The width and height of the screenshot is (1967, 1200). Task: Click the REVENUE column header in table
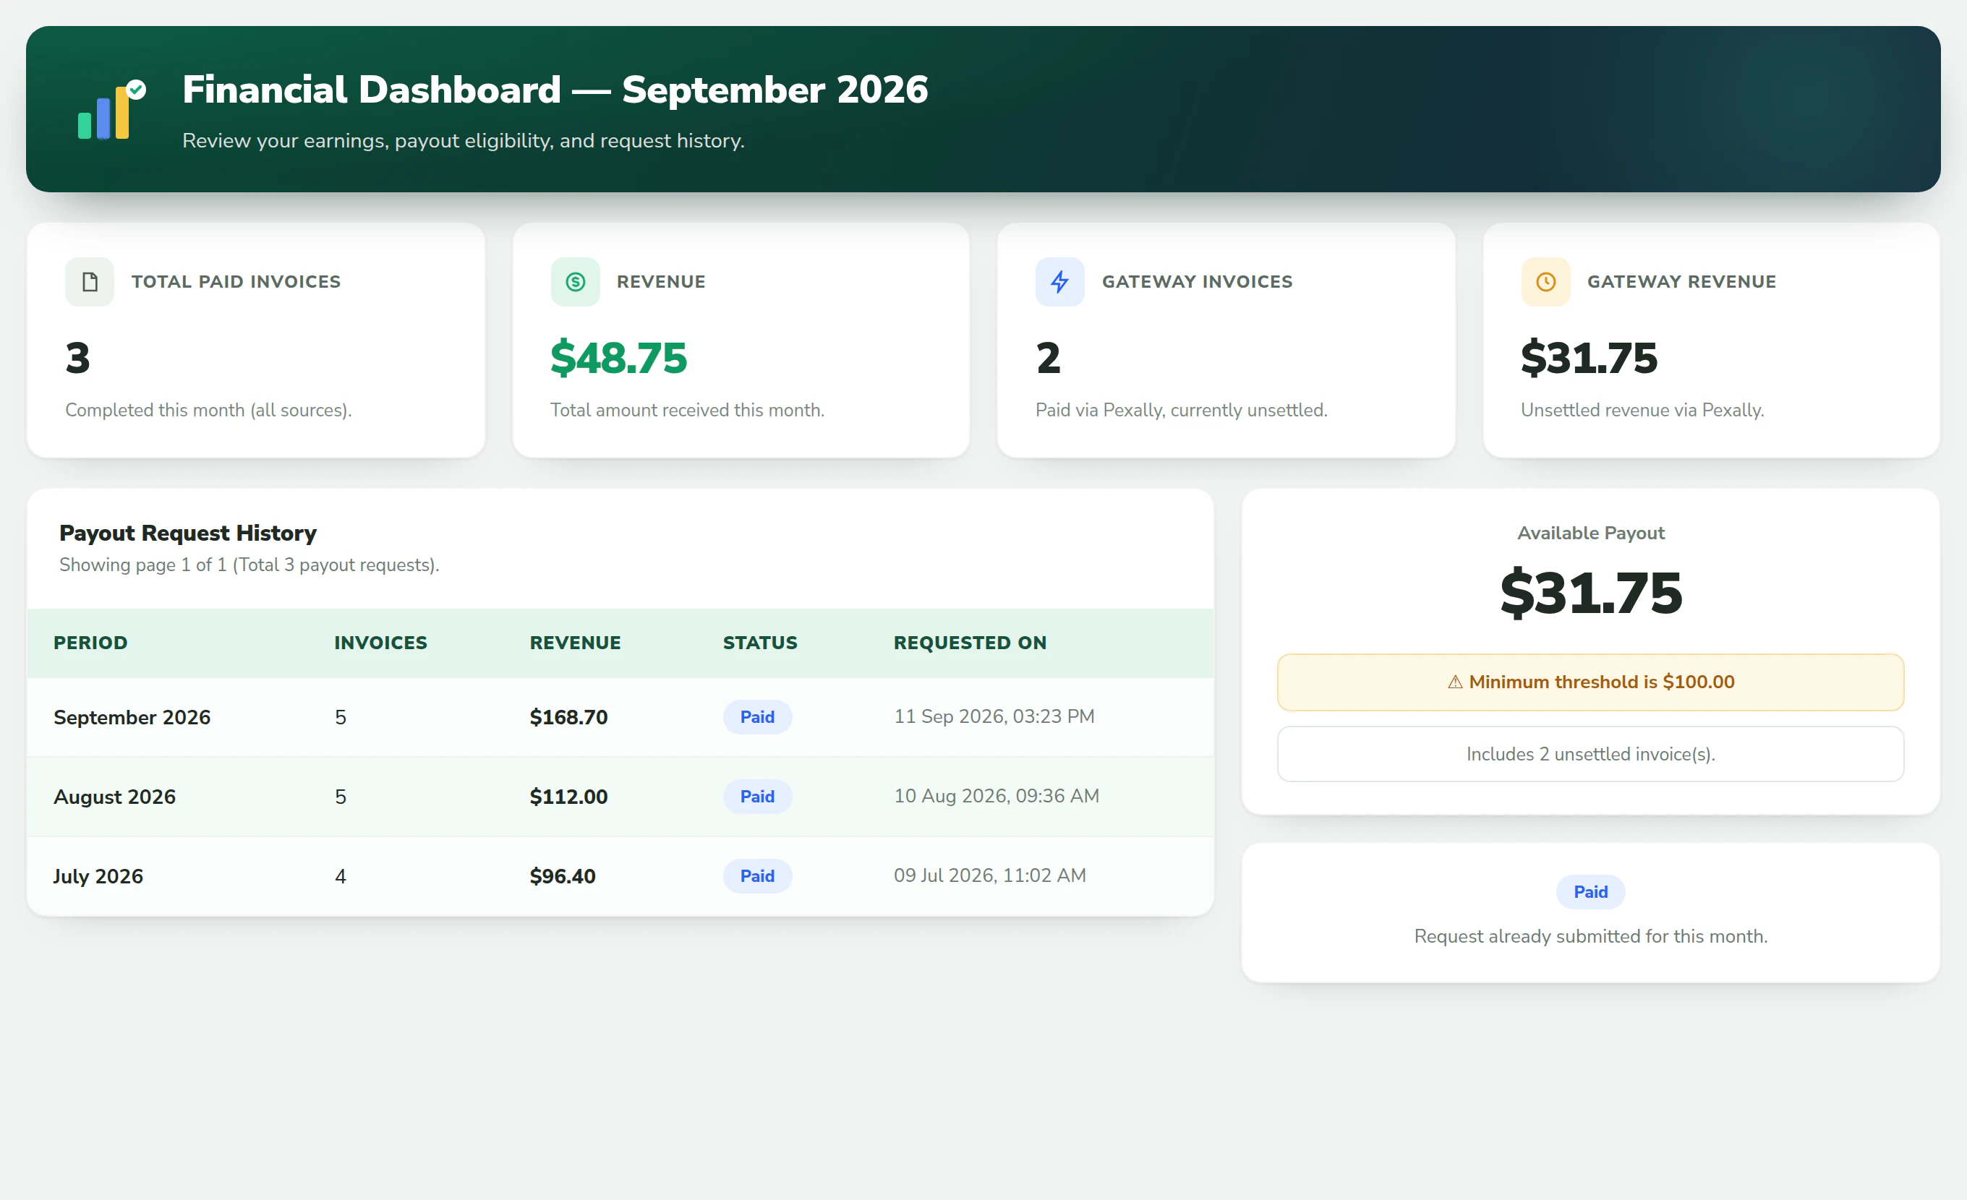(x=575, y=643)
